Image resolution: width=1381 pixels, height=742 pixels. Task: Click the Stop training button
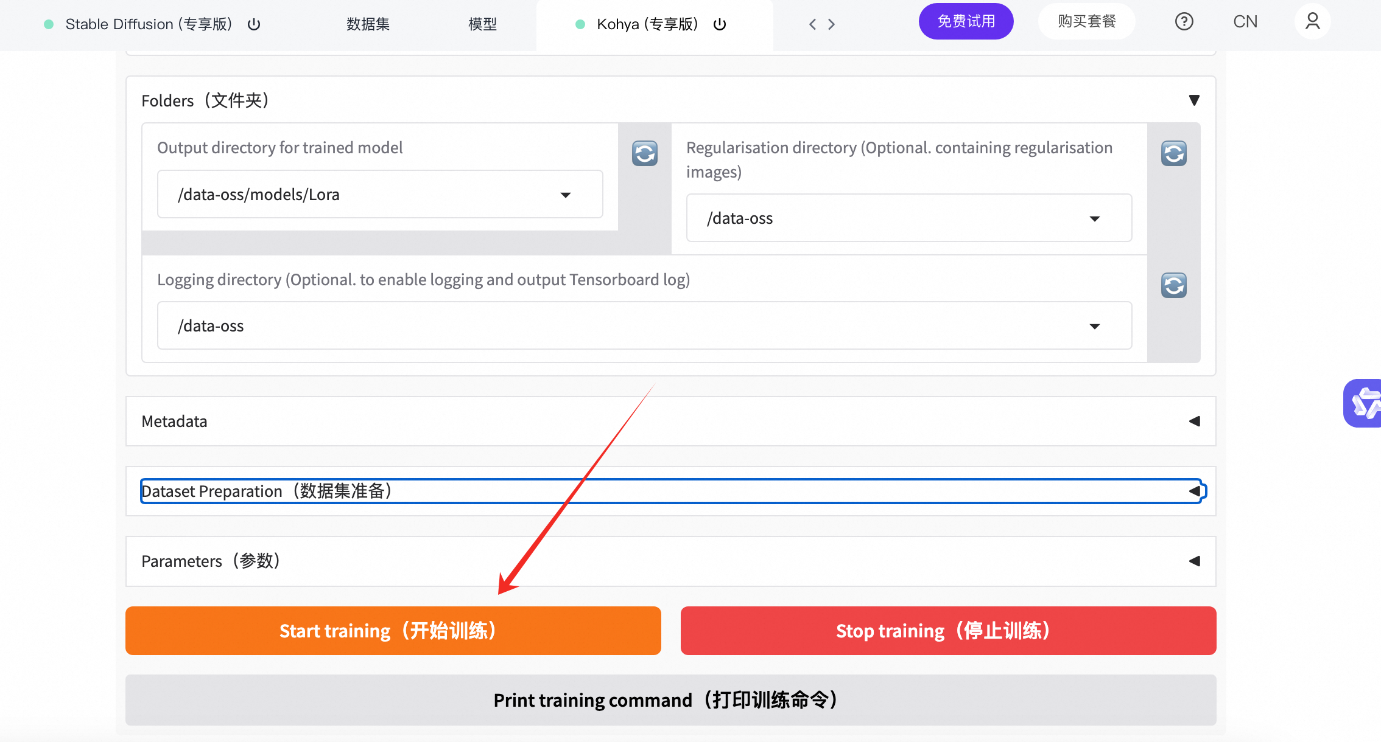pyautogui.click(x=948, y=631)
